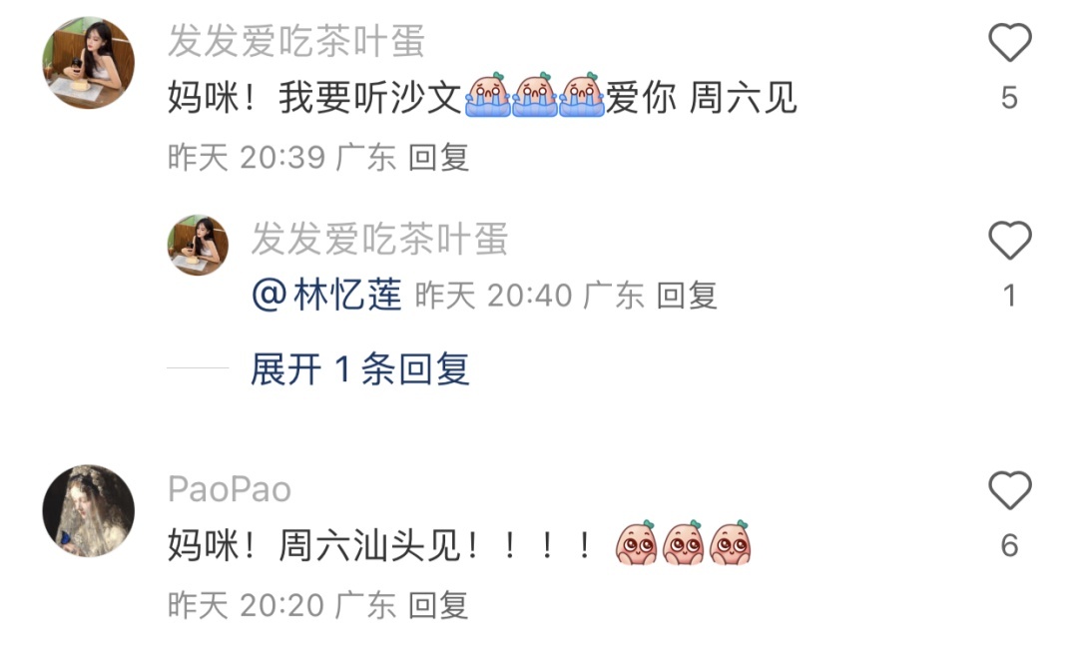Like the @林忆莲 reply
1078x654 pixels.
(x=1009, y=241)
